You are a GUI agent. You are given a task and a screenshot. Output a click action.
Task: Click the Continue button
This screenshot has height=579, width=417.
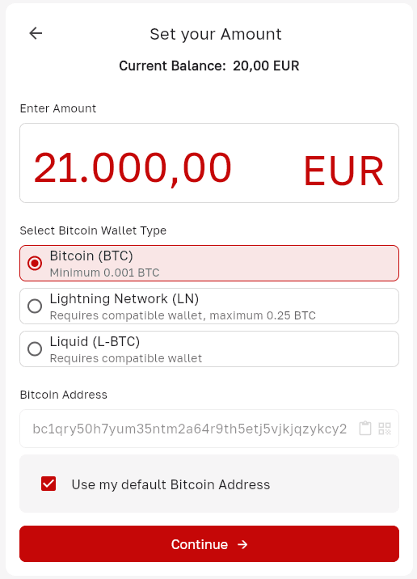[x=209, y=544]
